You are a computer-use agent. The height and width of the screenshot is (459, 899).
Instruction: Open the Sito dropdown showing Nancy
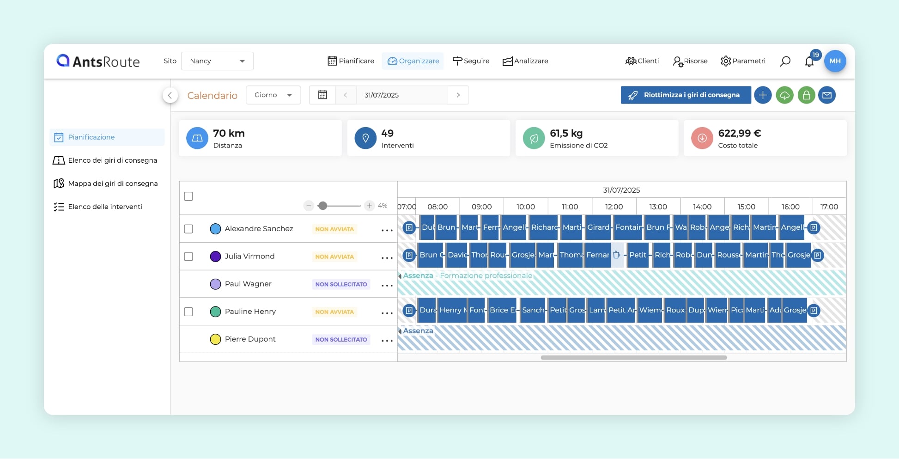click(217, 61)
